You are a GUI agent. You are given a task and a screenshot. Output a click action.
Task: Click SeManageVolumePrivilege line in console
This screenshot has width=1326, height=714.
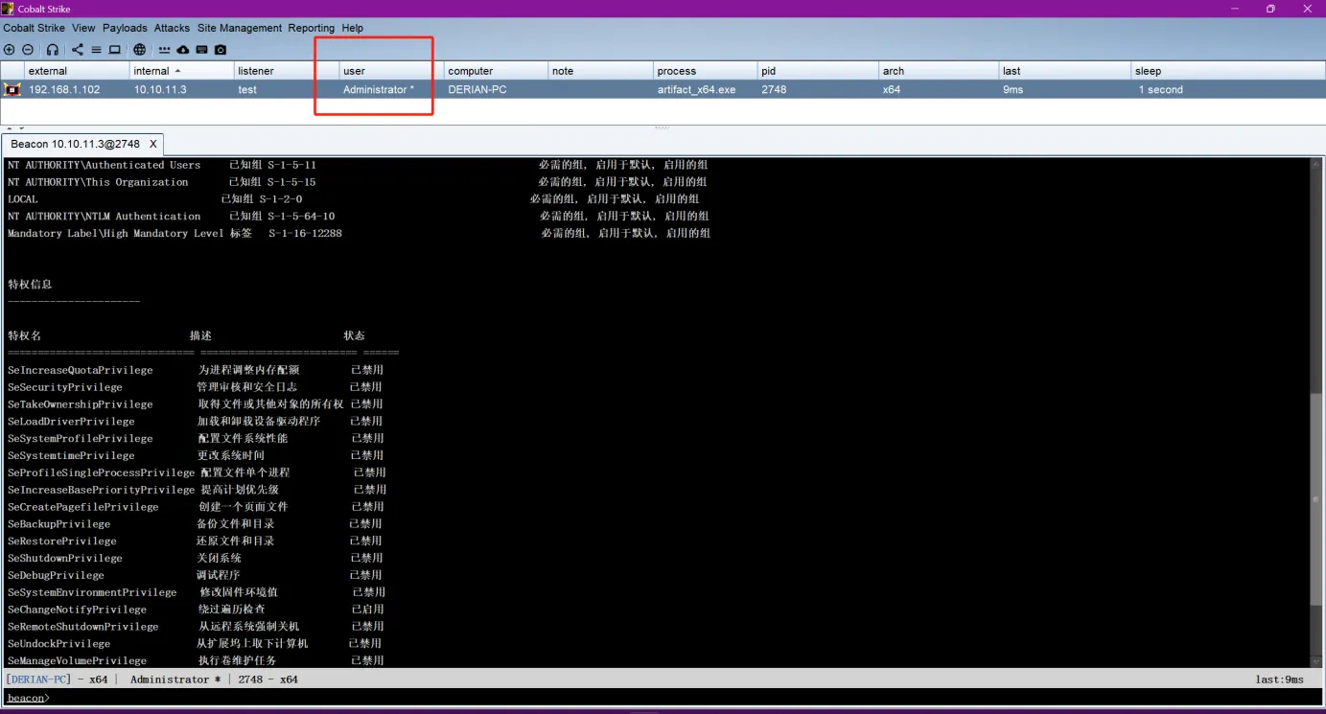[x=195, y=661]
